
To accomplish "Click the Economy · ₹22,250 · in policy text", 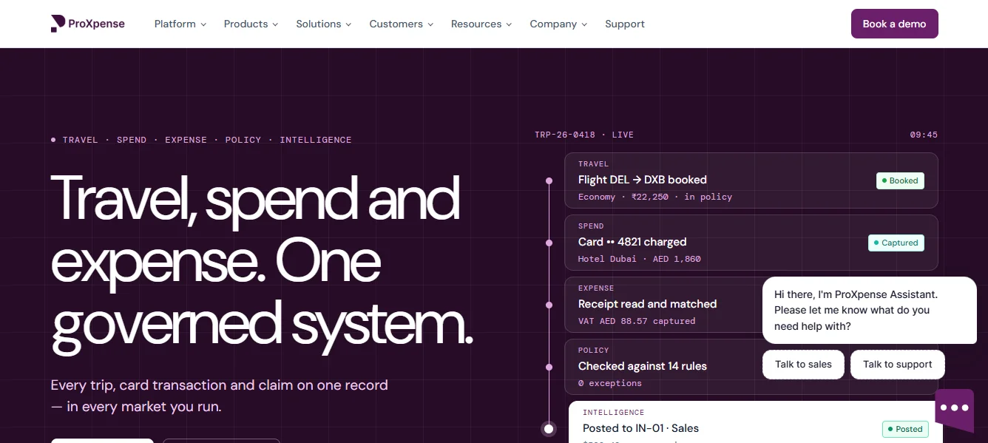I will point(655,197).
